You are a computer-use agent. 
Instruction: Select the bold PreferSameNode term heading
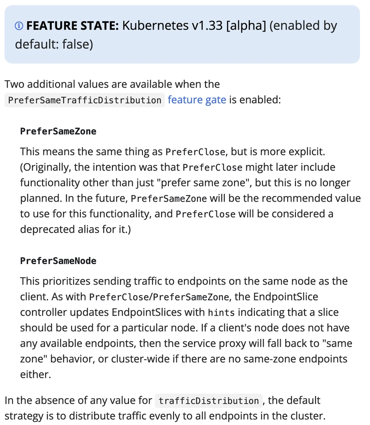click(x=58, y=261)
